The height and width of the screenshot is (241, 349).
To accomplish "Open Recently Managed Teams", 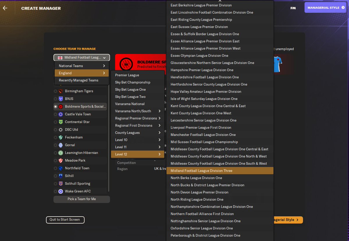I will [82, 80].
